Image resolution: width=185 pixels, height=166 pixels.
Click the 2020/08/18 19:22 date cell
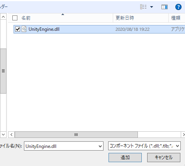[132, 29]
